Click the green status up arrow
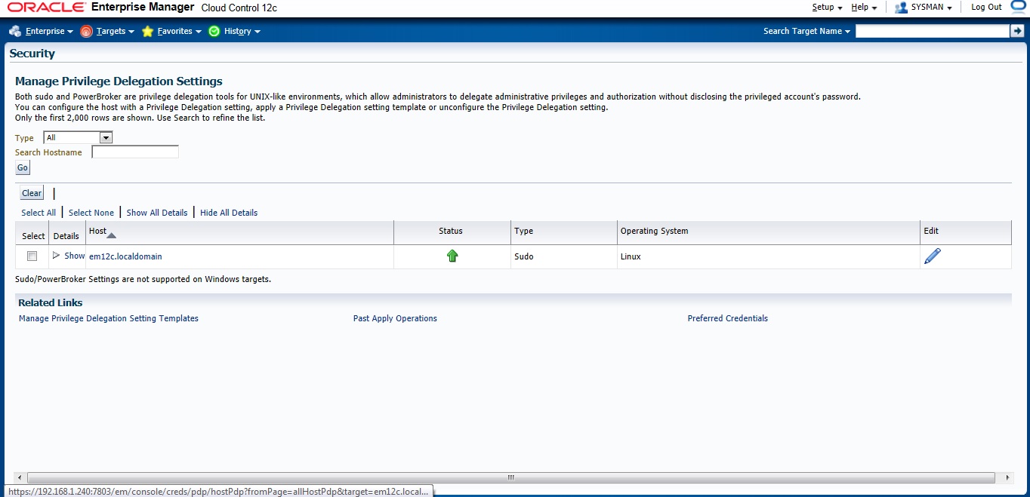The width and height of the screenshot is (1030, 497). click(x=452, y=256)
